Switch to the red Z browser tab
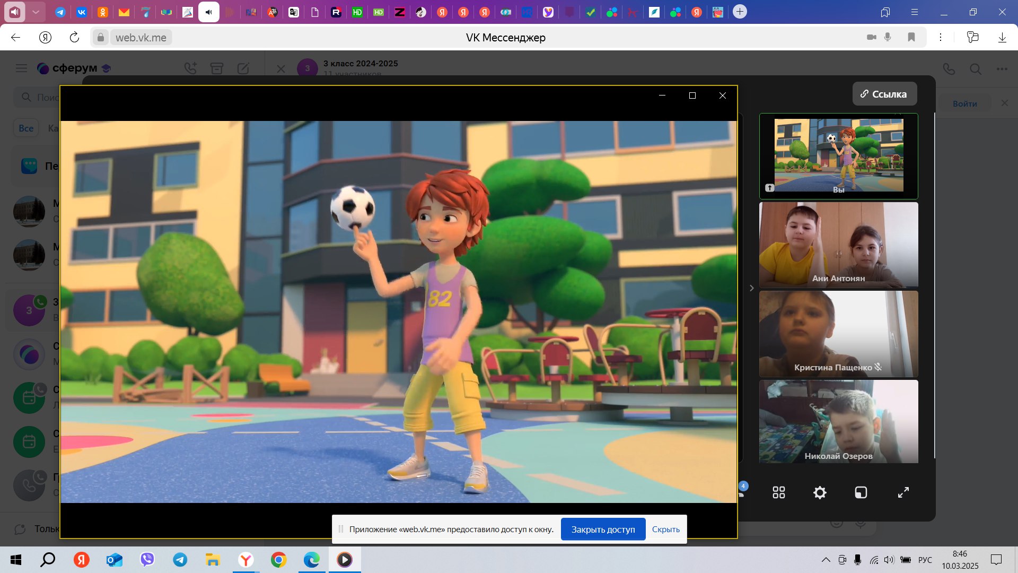This screenshot has width=1018, height=573. [x=400, y=12]
